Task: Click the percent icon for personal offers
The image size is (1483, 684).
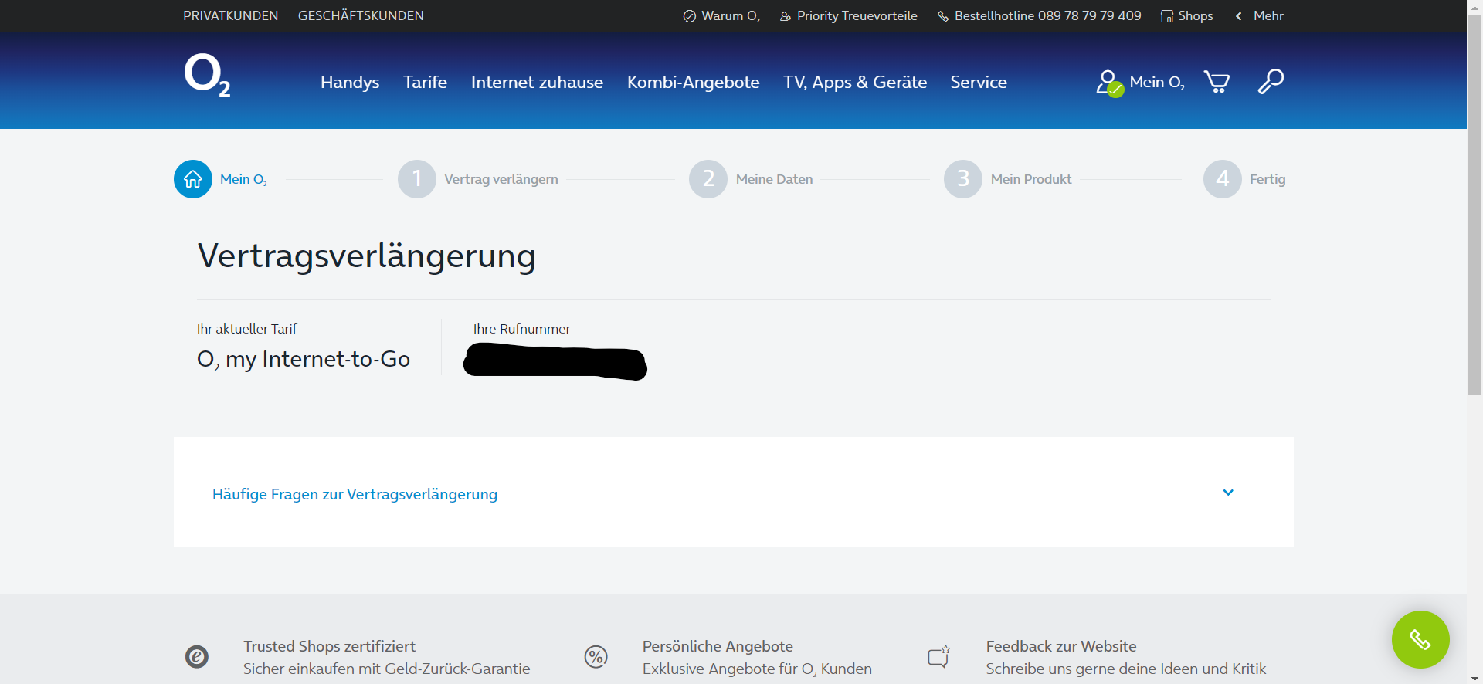Action: click(596, 657)
